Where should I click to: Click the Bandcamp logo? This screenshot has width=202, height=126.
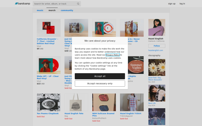(23, 4)
